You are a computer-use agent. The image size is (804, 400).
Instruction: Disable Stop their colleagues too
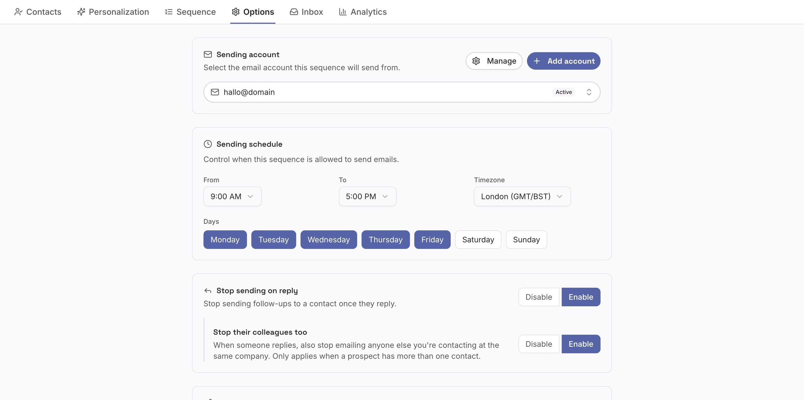point(539,344)
